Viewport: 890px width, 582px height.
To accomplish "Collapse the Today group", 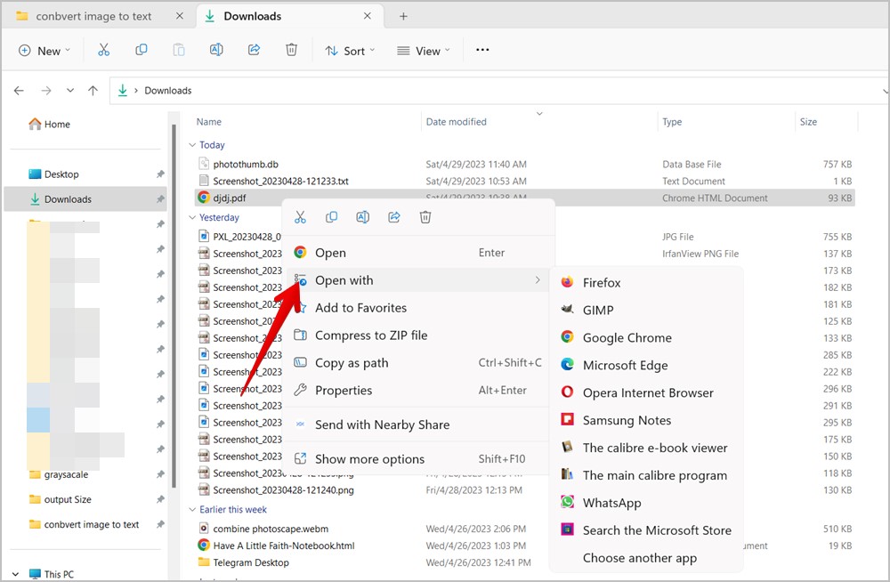I will click(x=191, y=145).
